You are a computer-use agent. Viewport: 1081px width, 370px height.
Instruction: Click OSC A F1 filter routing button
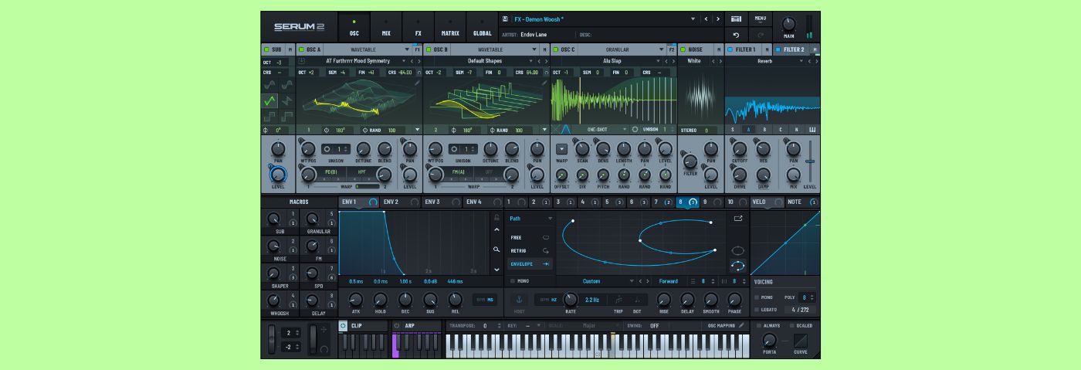click(418, 49)
